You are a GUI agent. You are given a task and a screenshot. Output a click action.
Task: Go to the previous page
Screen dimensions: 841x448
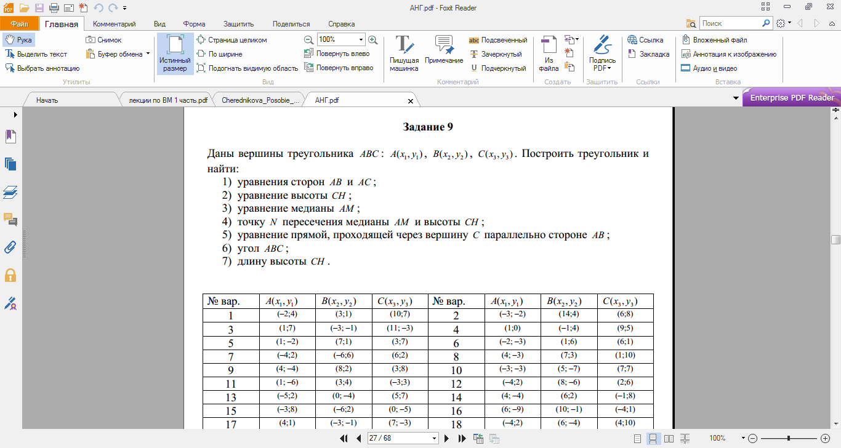pyautogui.click(x=358, y=438)
